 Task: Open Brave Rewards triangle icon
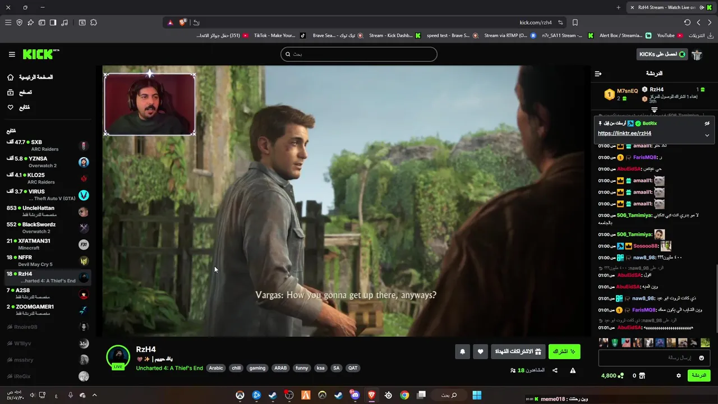click(x=171, y=22)
